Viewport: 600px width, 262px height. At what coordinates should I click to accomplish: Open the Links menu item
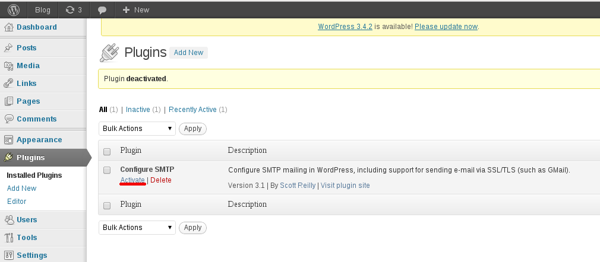click(26, 83)
